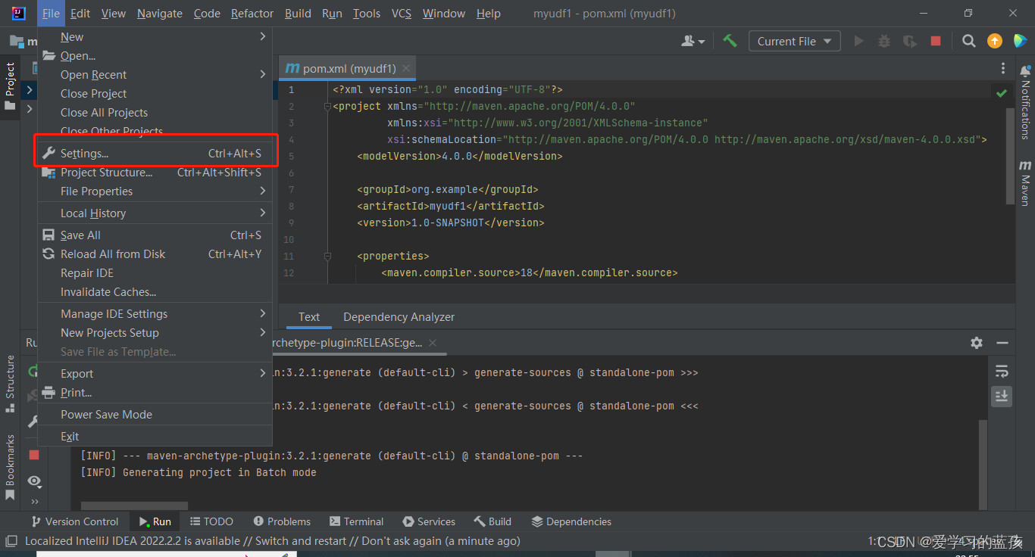Switch to the Dependency Analyzer tab
1035x557 pixels.
coord(399,317)
